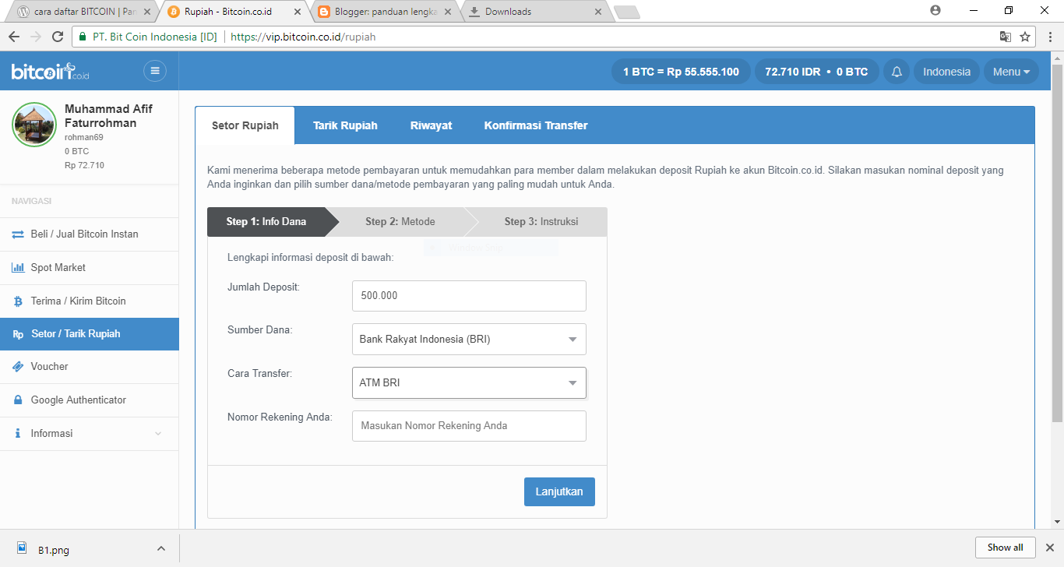1064x567 pixels.
Task: Open the Konfirmasi Transfer tab
Action: [x=536, y=125]
